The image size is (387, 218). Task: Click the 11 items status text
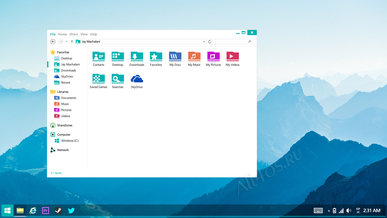[x=56, y=173]
